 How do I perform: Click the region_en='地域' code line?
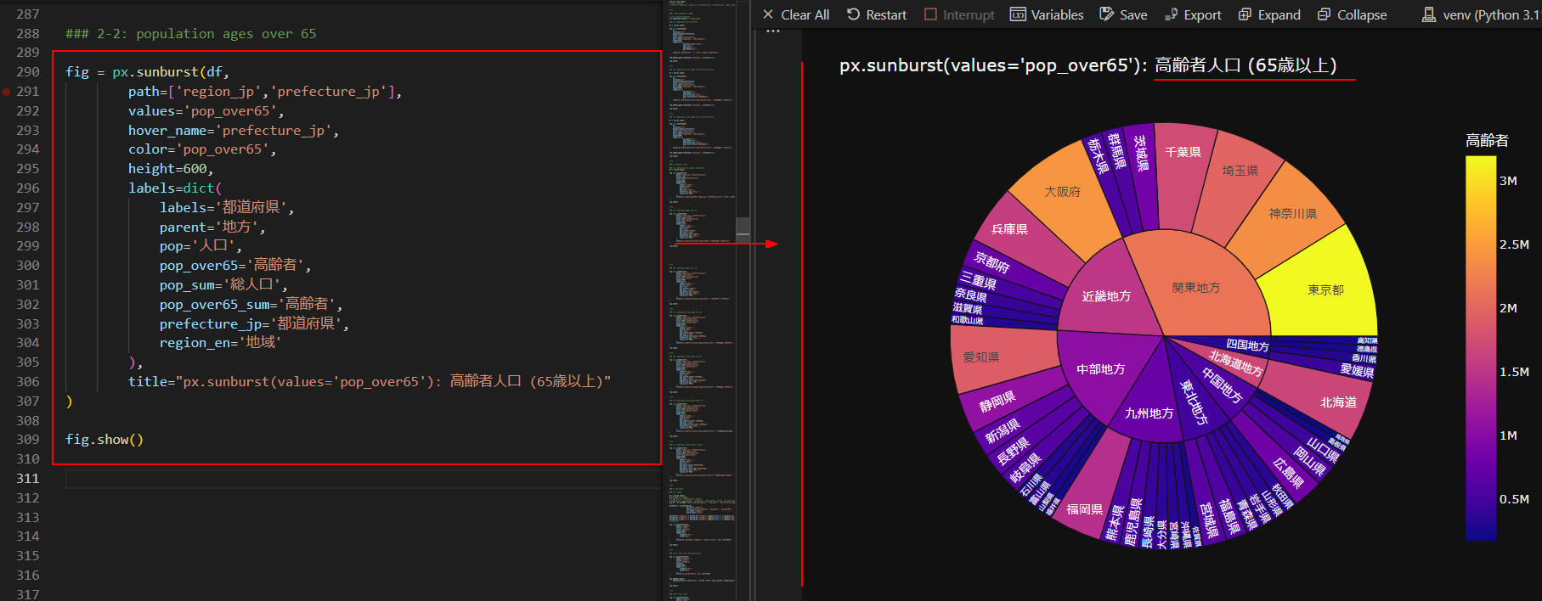[x=220, y=343]
